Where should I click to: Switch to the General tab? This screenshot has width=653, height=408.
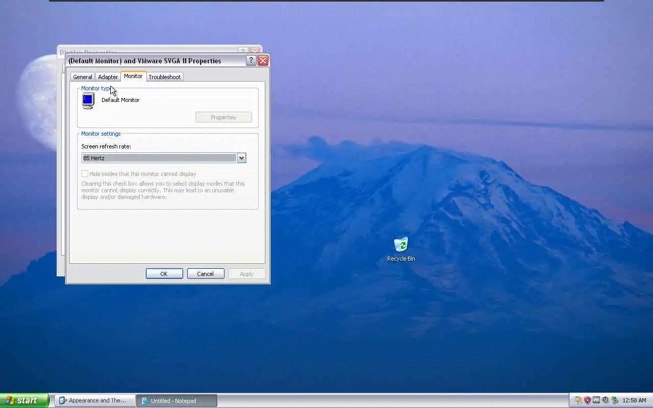83,77
